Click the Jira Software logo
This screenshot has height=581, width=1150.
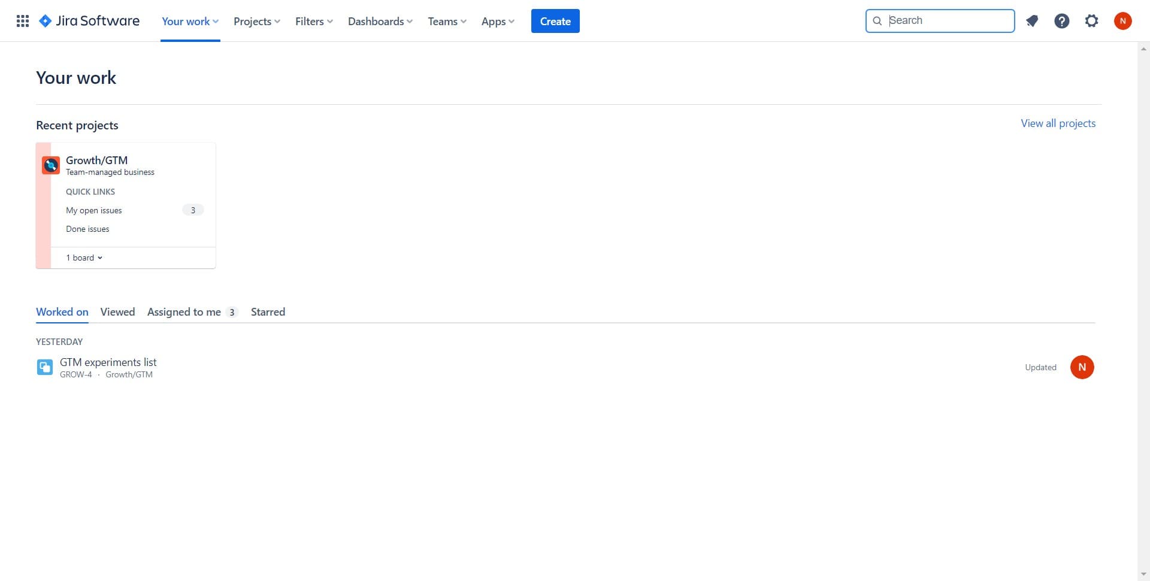coord(89,20)
